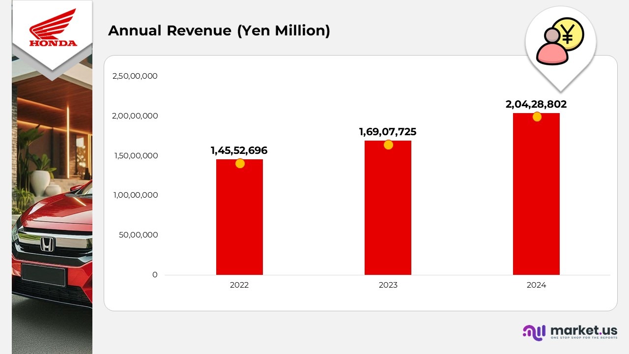This screenshot has height=354, width=629.
Task: Click the 2,04,28,802 data label
Action: [536, 104]
